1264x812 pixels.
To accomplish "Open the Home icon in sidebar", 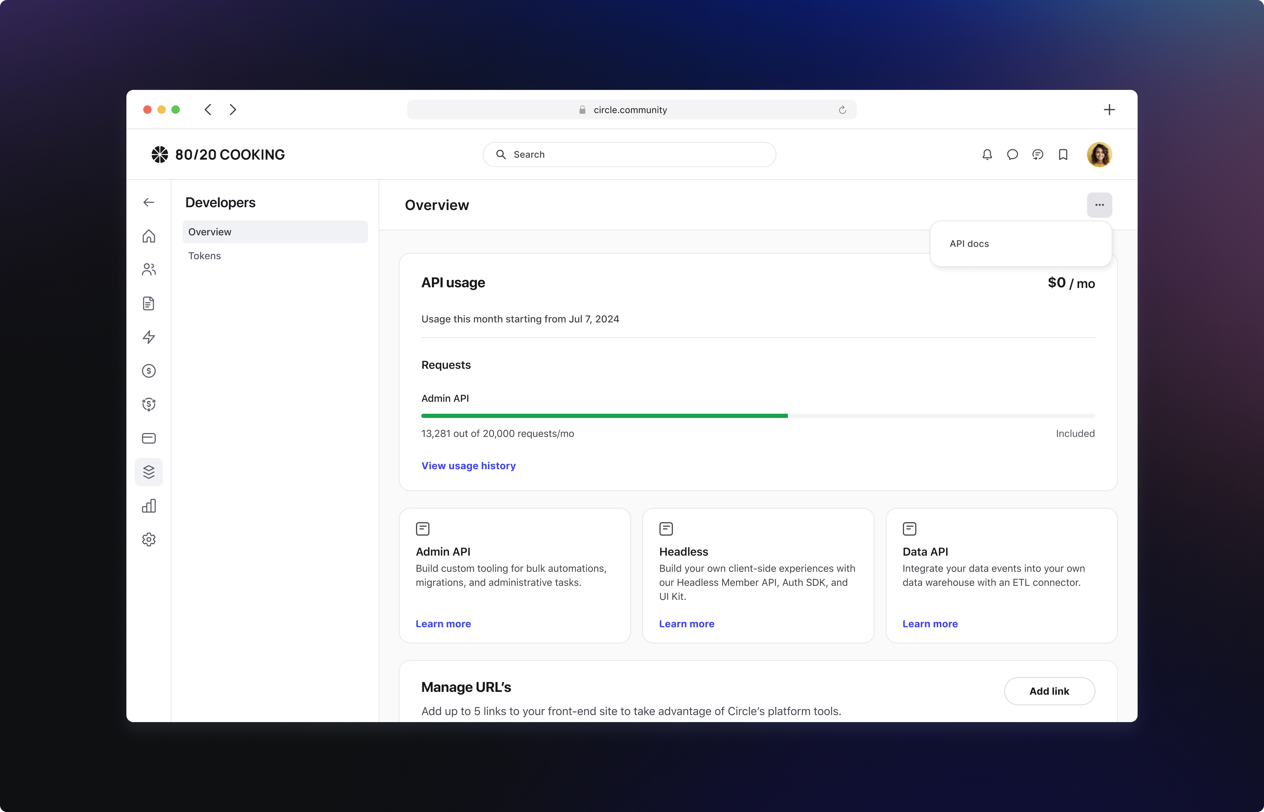I will coord(149,236).
